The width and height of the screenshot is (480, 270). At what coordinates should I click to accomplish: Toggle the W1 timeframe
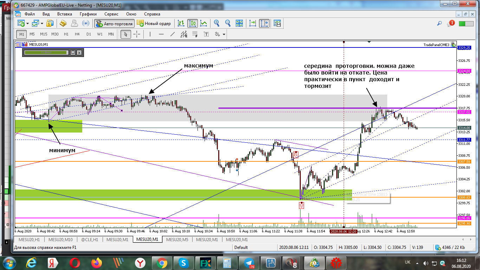pos(100,34)
